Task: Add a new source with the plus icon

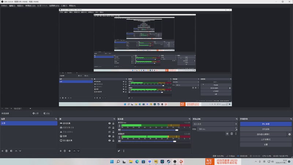Action: pos(60,151)
